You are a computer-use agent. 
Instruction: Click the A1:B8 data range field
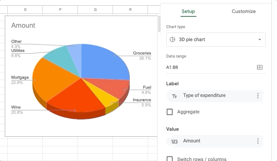(x=216, y=68)
